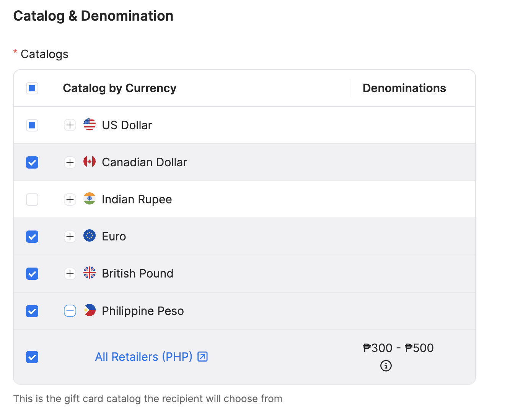Open the external link icon beside All Retailers

(203, 356)
